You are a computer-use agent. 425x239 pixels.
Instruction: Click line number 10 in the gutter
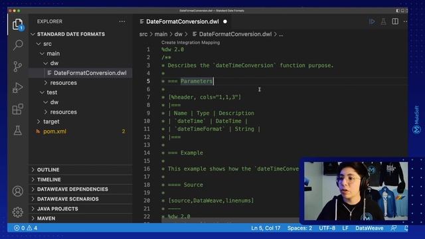pyautogui.click(x=147, y=121)
